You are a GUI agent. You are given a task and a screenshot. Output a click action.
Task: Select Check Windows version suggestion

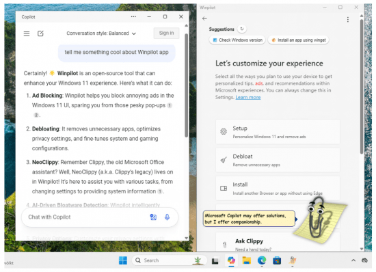[x=238, y=40]
